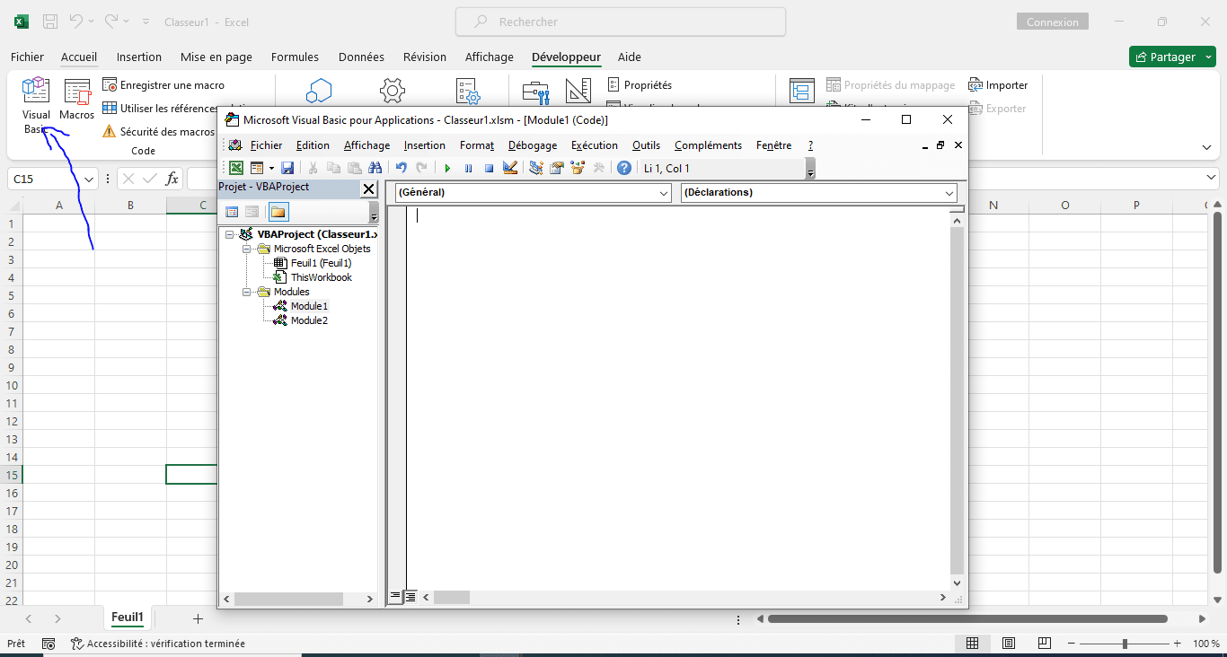Collapse the Modules folder node
1227x657 pixels.
click(247, 292)
